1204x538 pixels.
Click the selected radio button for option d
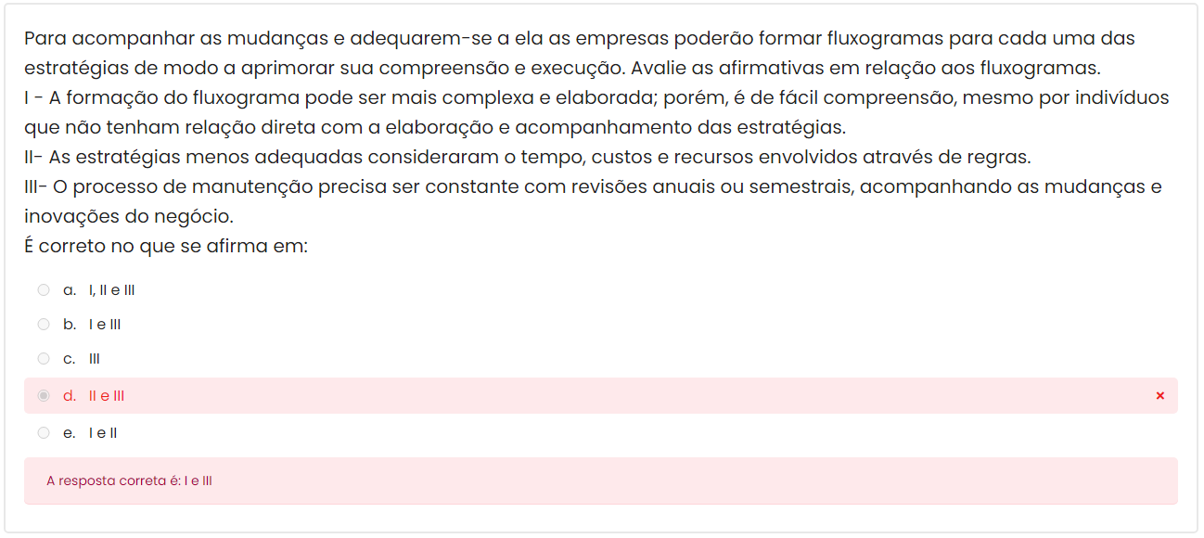tap(44, 396)
